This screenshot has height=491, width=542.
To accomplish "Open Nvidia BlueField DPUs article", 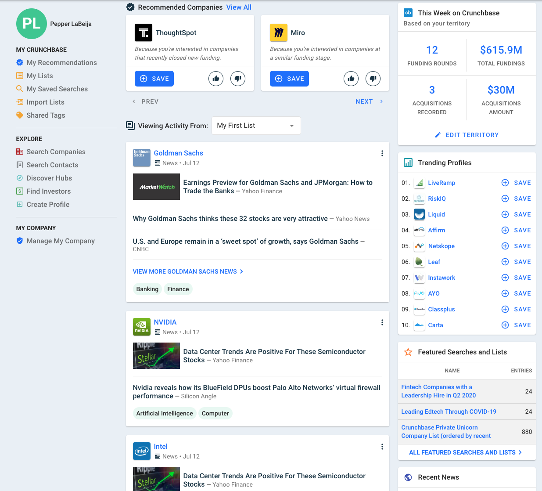I will click(x=257, y=392).
